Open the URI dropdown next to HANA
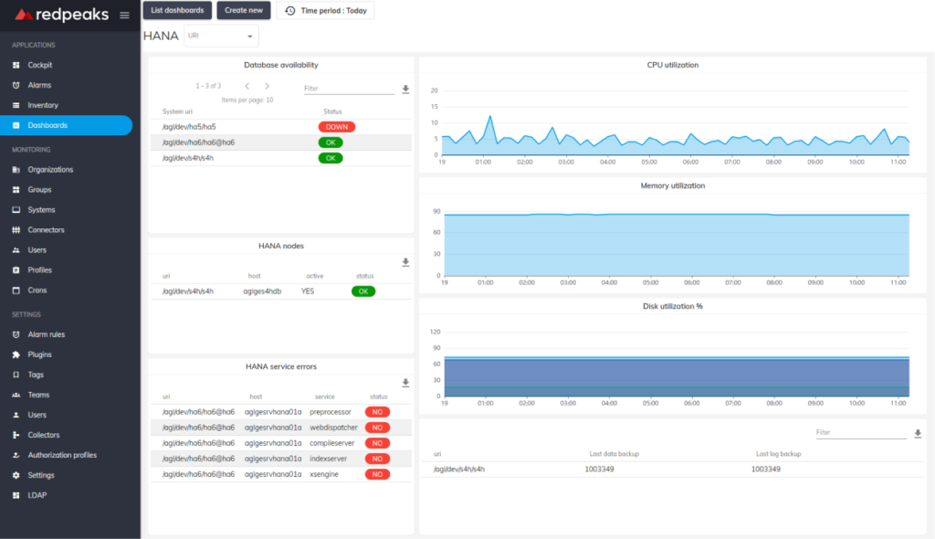 pyautogui.click(x=221, y=37)
